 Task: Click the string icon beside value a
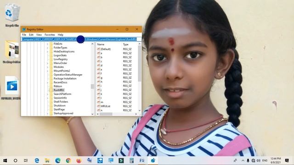tap(99, 53)
